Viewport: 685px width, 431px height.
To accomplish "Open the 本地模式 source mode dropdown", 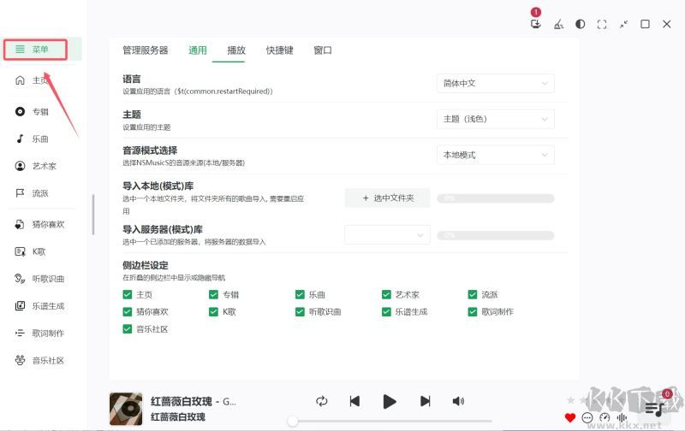I will pos(495,155).
